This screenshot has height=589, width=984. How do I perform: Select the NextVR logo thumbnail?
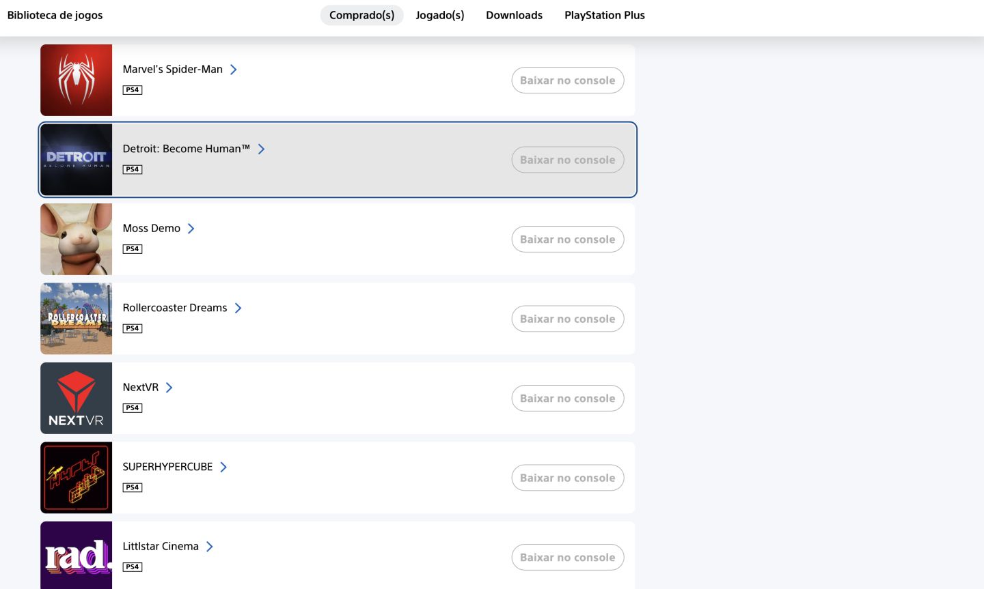click(76, 398)
